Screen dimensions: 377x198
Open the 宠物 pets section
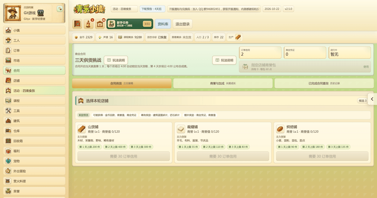click(34, 161)
